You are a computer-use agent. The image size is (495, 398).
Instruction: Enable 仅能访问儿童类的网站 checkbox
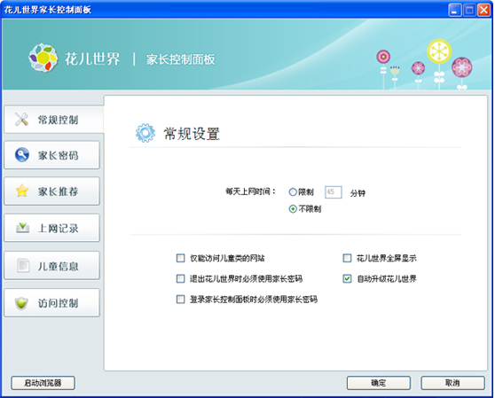181,258
